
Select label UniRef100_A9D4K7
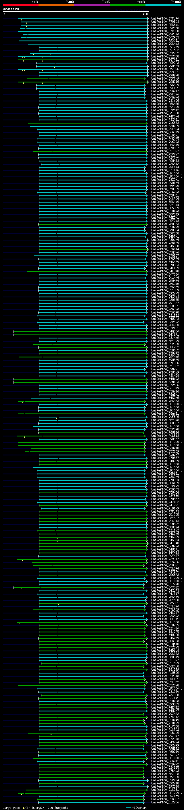[165, 439]
